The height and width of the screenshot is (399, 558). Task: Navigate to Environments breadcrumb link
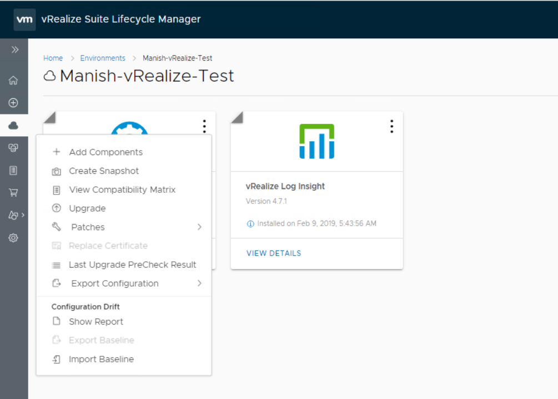(103, 58)
